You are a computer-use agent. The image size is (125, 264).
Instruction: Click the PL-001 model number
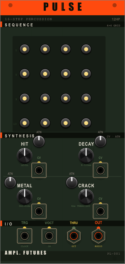click(114, 254)
